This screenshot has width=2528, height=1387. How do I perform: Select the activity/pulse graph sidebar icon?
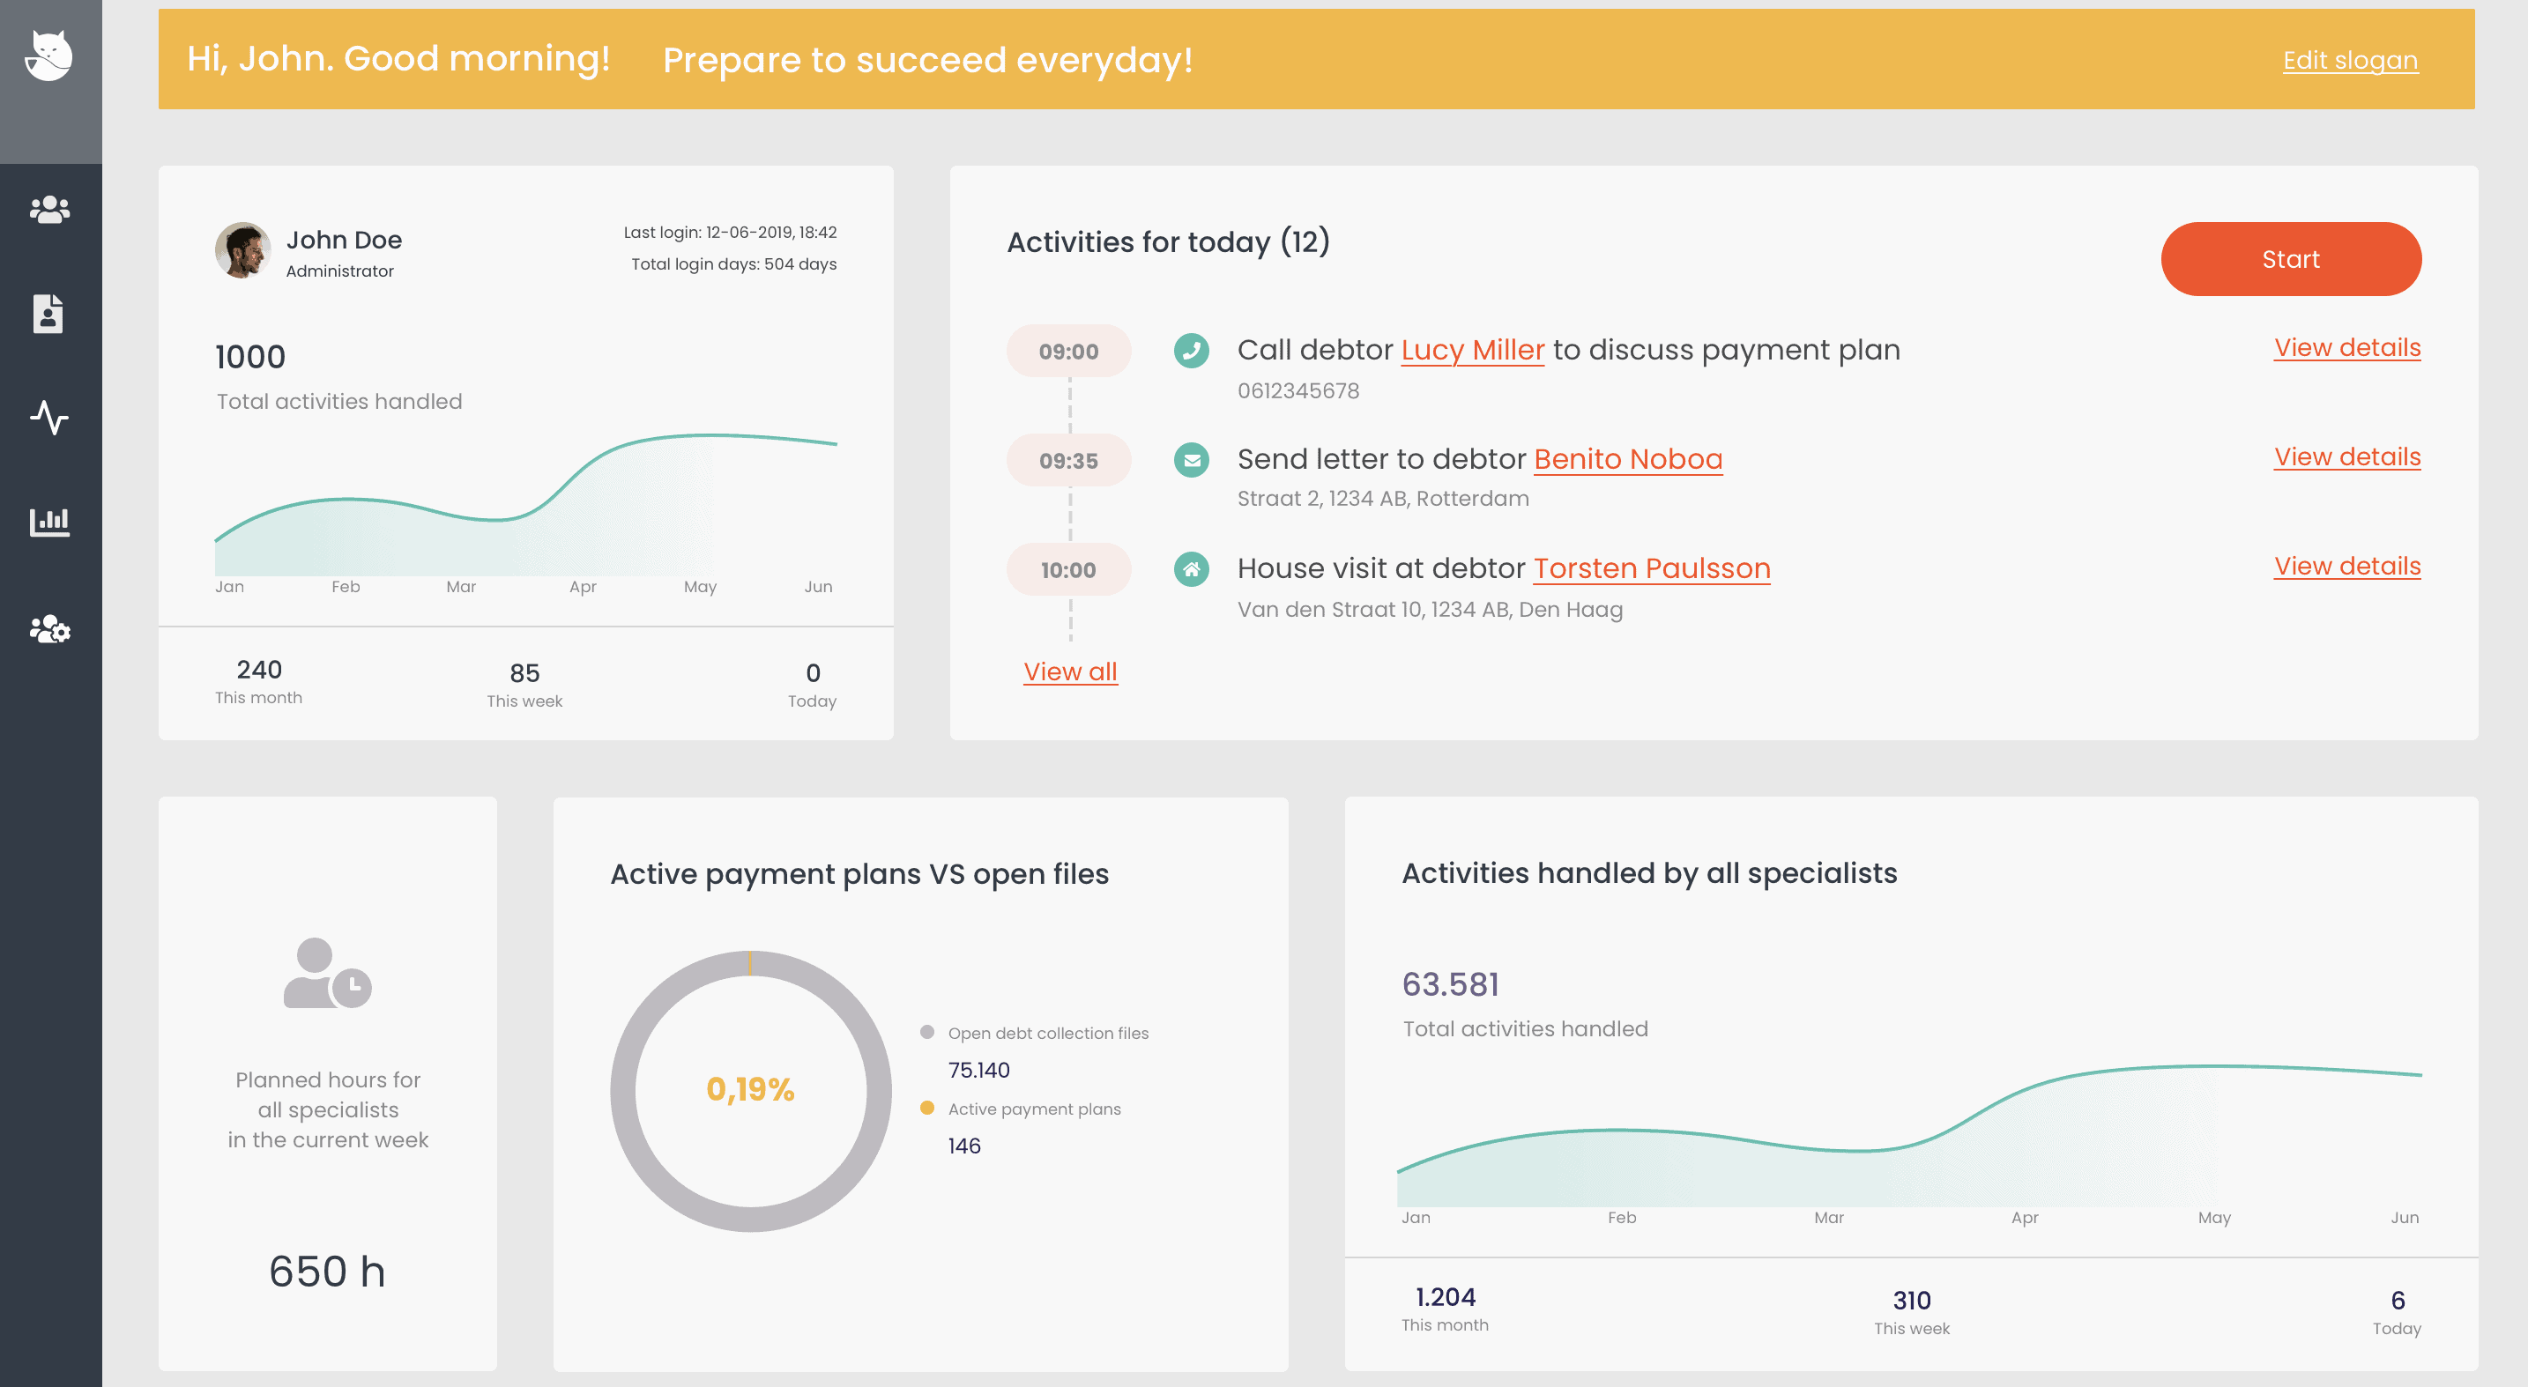coord(48,417)
